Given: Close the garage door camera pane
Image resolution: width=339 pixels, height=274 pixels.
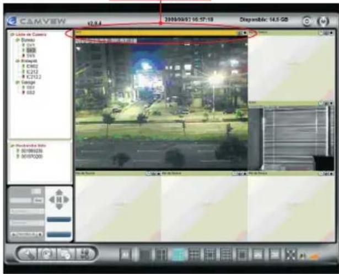Looking at the screenshot, I should [331, 103].
